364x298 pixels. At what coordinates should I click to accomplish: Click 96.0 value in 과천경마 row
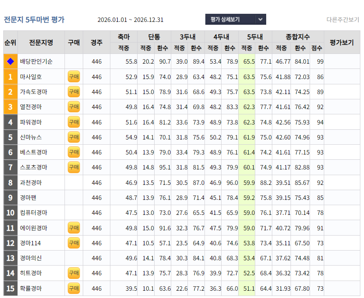pos(232,183)
